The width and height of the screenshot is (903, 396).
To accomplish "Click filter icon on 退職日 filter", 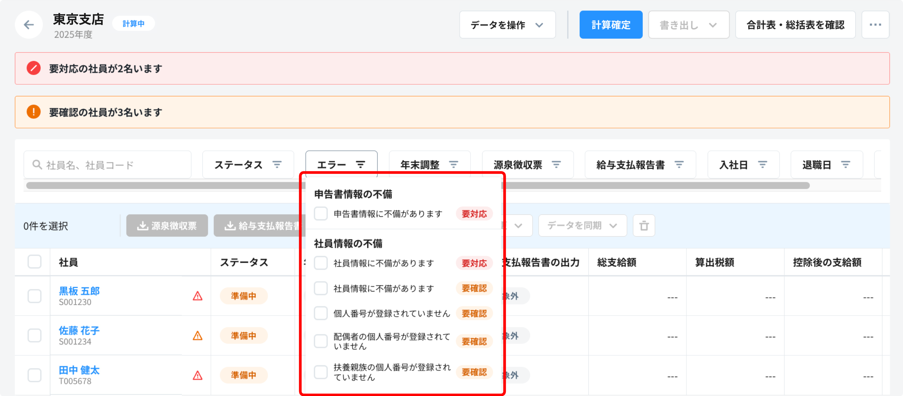I will pyautogui.click(x=845, y=165).
